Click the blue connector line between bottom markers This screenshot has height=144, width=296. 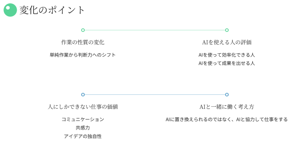click(155, 94)
